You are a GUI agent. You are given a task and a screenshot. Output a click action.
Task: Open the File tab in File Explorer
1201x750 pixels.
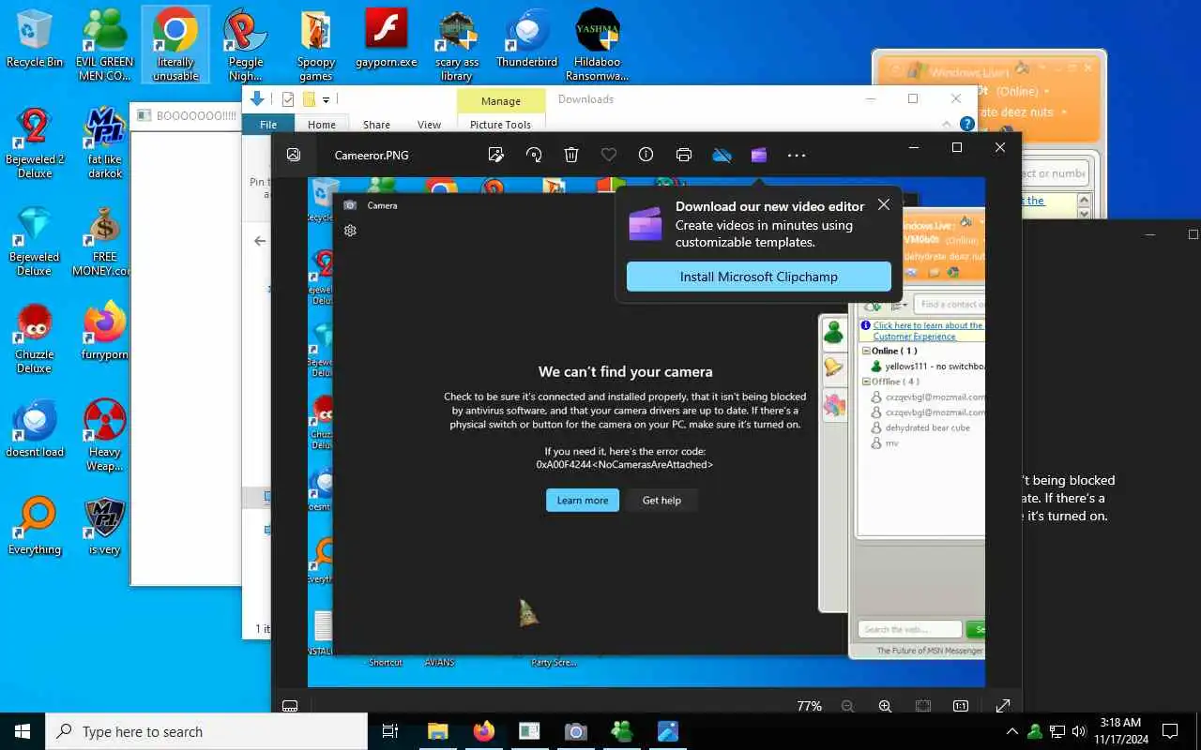click(x=268, y=124)
